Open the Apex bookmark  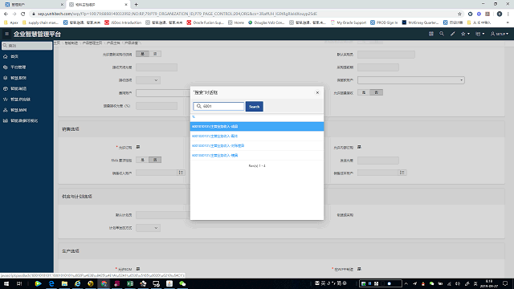[x=10, y=22]
